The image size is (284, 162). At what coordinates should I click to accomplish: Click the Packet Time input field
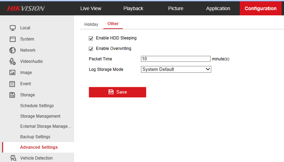click(176, 59)
